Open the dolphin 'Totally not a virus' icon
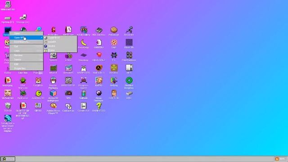 [8, 123]
